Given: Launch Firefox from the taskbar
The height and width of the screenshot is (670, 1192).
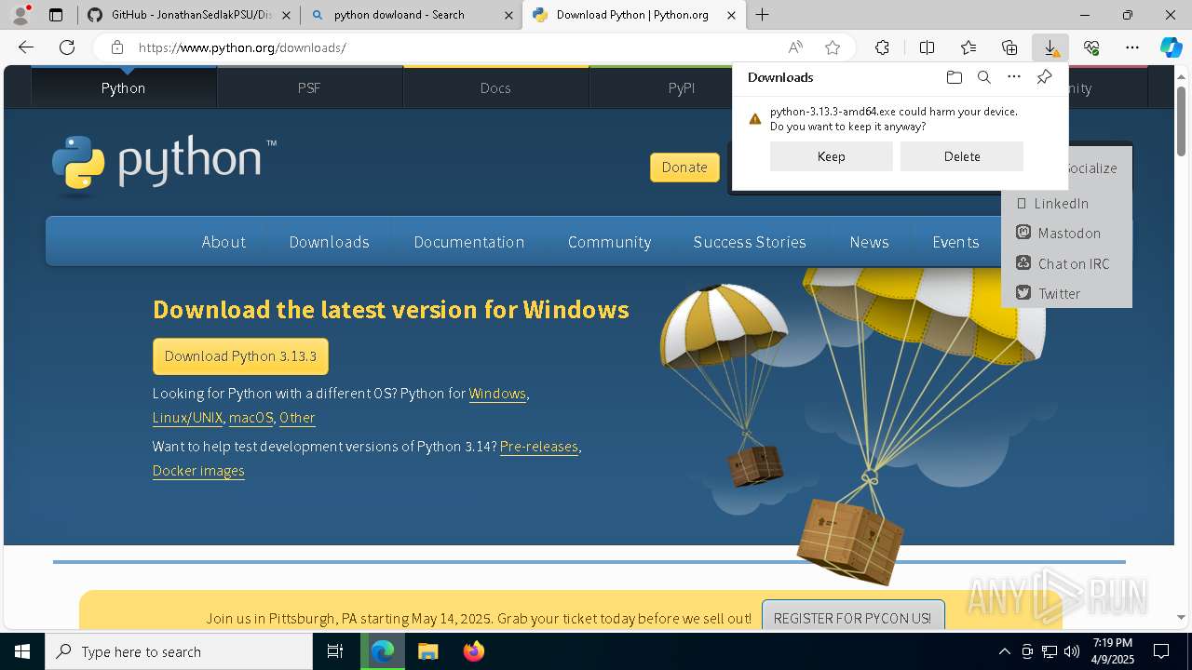Looking at the screenshot, I should tap(473, 651).
